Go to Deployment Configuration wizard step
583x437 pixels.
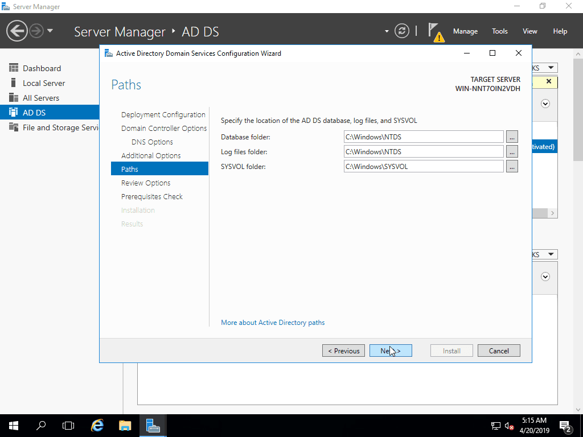[x=163, y=114]
